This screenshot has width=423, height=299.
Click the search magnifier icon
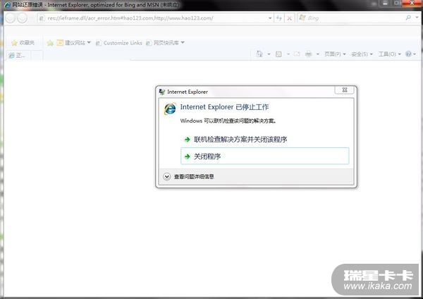tap(408, 18)
